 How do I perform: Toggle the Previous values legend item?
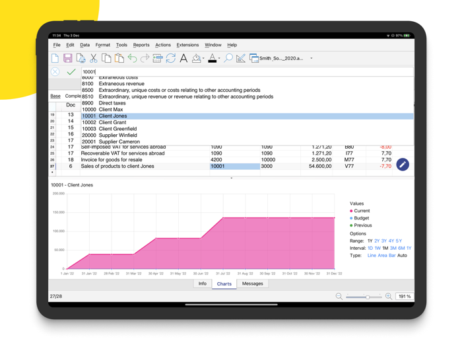pos(360,225)
